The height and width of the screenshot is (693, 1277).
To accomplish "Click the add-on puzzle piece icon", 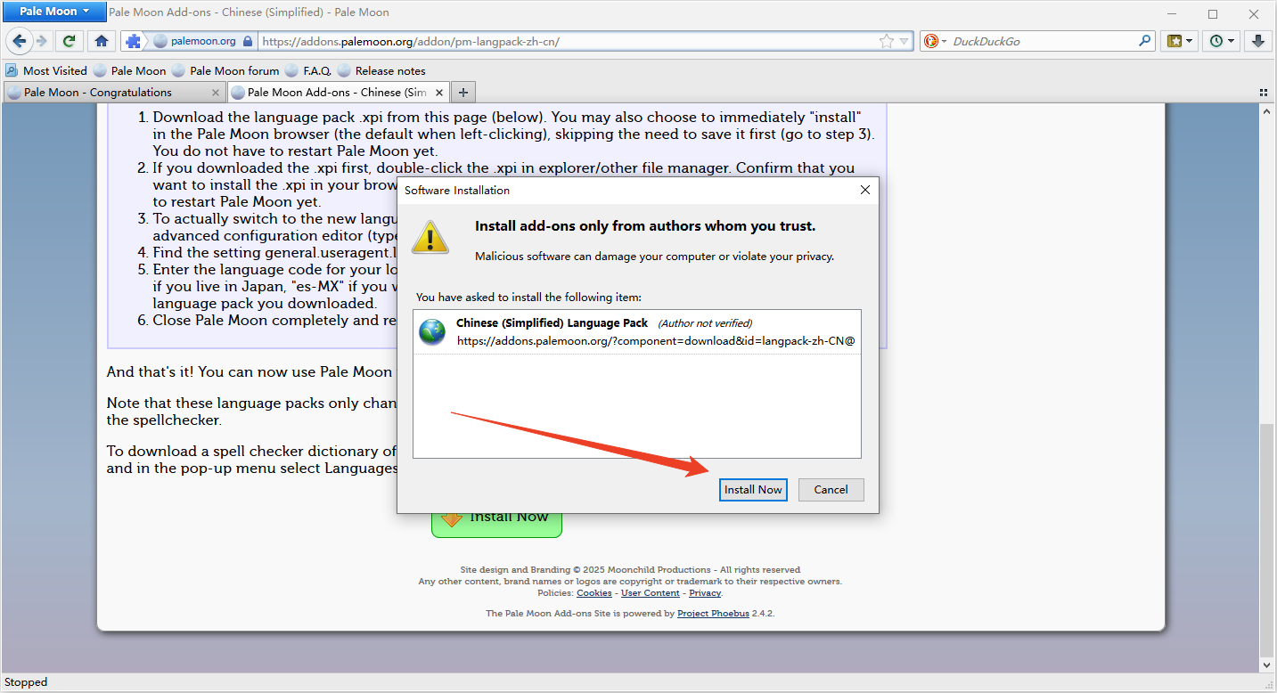I will (x=133, y=41).
